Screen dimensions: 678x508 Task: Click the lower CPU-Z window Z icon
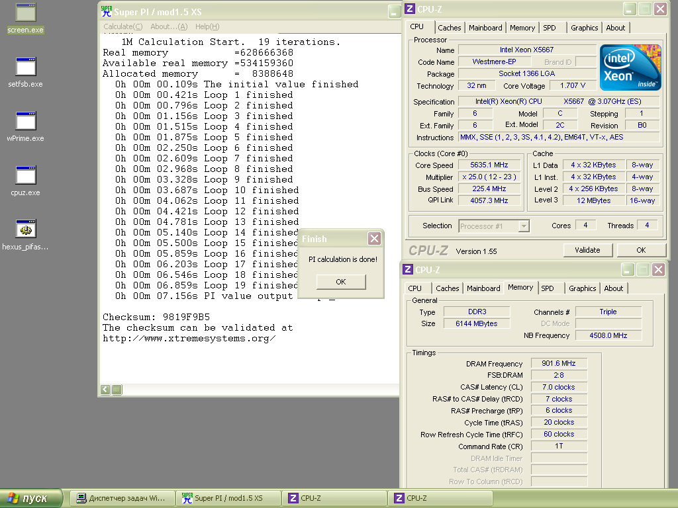[x=408, y=270]
